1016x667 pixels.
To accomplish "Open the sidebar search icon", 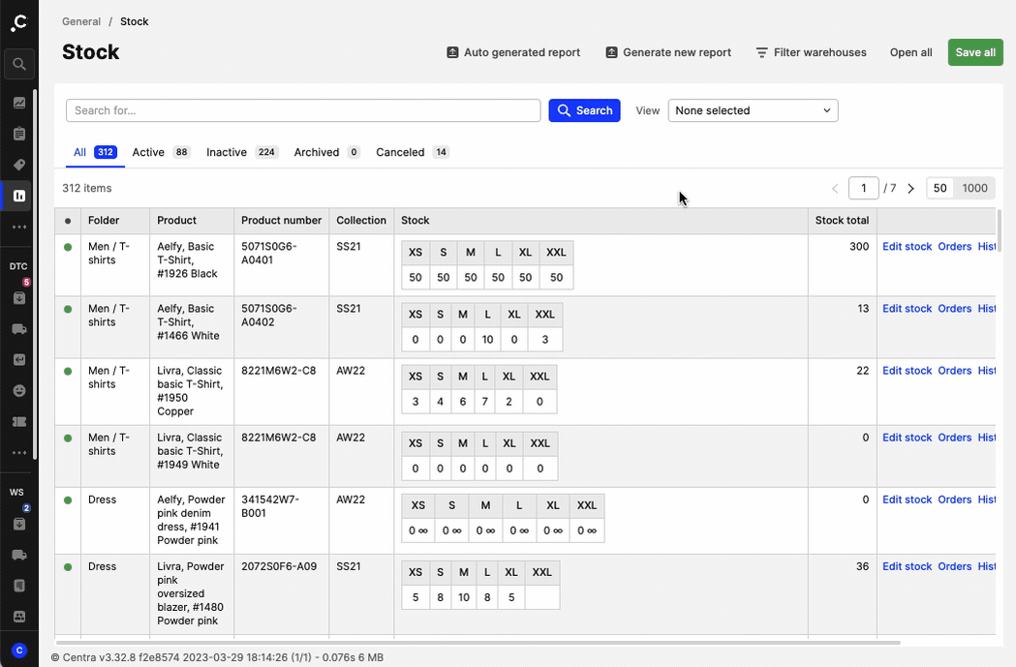I will 19,65.
